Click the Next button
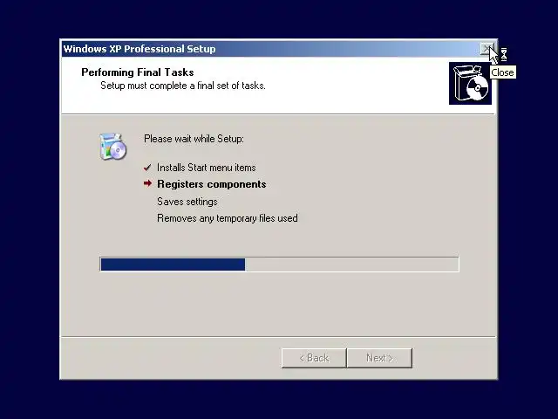Image resolution: width=558 pixels, height=419 pixels. pos(379,358)
